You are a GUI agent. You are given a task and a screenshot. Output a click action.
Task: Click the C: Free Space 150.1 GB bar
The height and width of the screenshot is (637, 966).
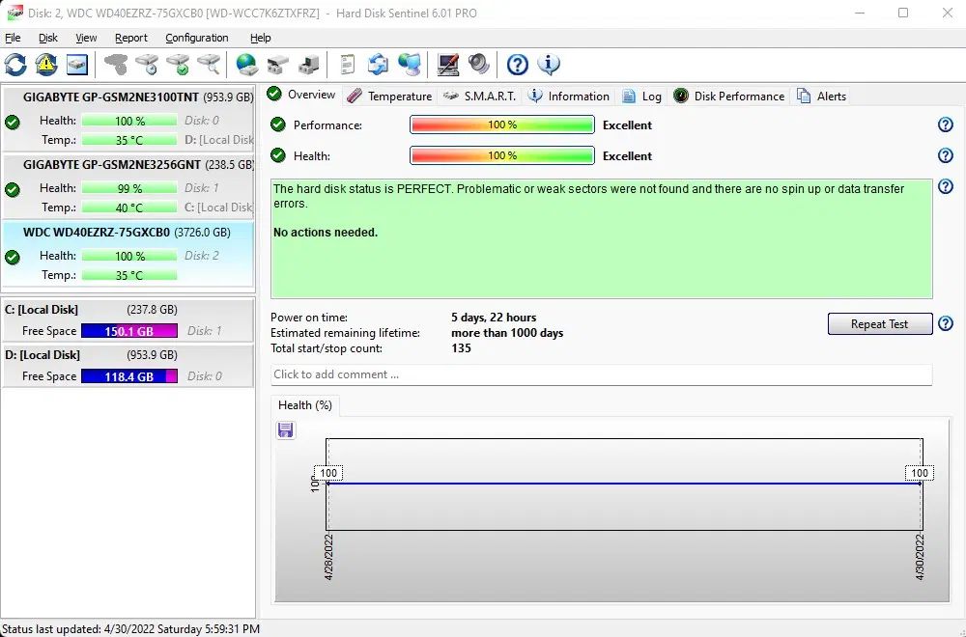pyautogui.click(x=129, y=331)
